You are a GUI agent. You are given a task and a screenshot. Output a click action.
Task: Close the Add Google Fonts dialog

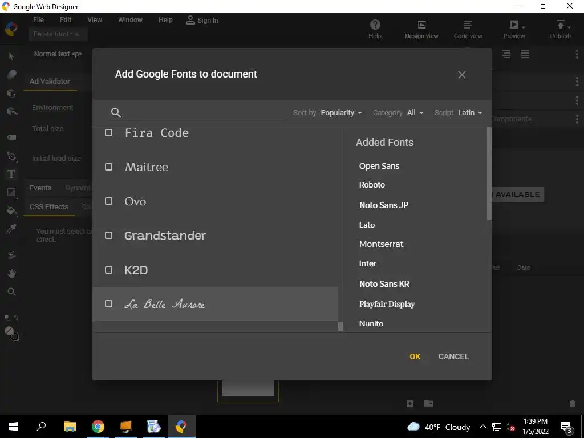tap(461, 75)
